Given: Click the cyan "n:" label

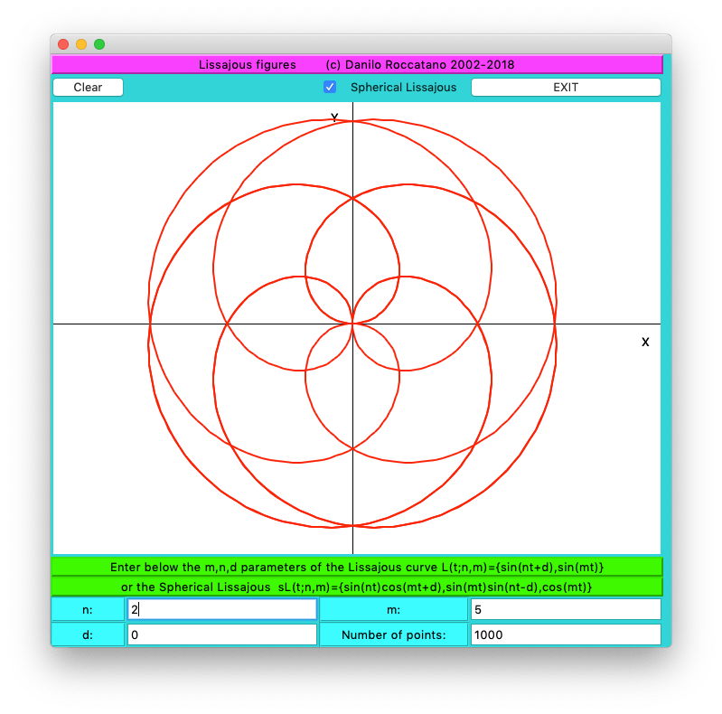Looking at the screenshot, I should coord(88,610).
